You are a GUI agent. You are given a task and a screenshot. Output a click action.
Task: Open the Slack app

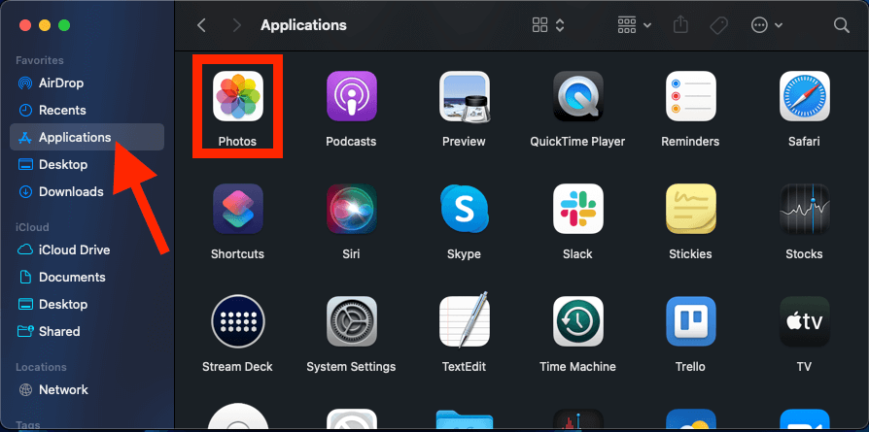577,209
